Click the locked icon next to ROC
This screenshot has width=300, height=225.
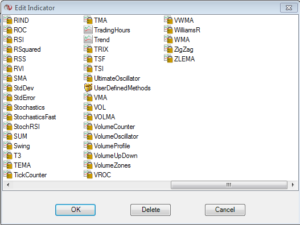8,30
